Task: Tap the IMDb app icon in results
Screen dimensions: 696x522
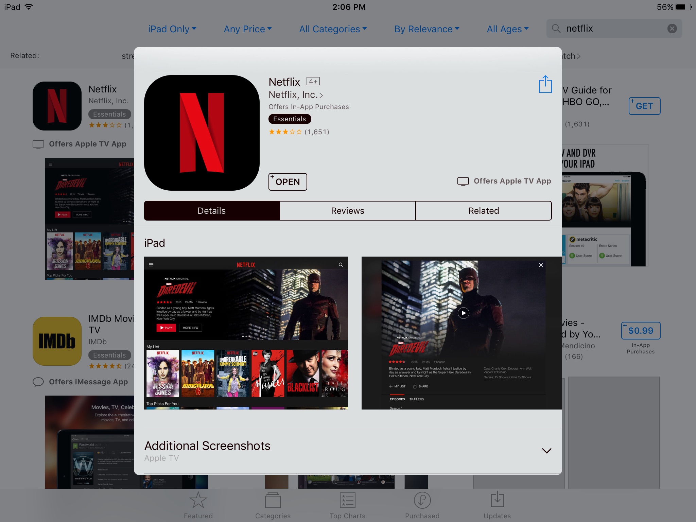Action: 56,342
